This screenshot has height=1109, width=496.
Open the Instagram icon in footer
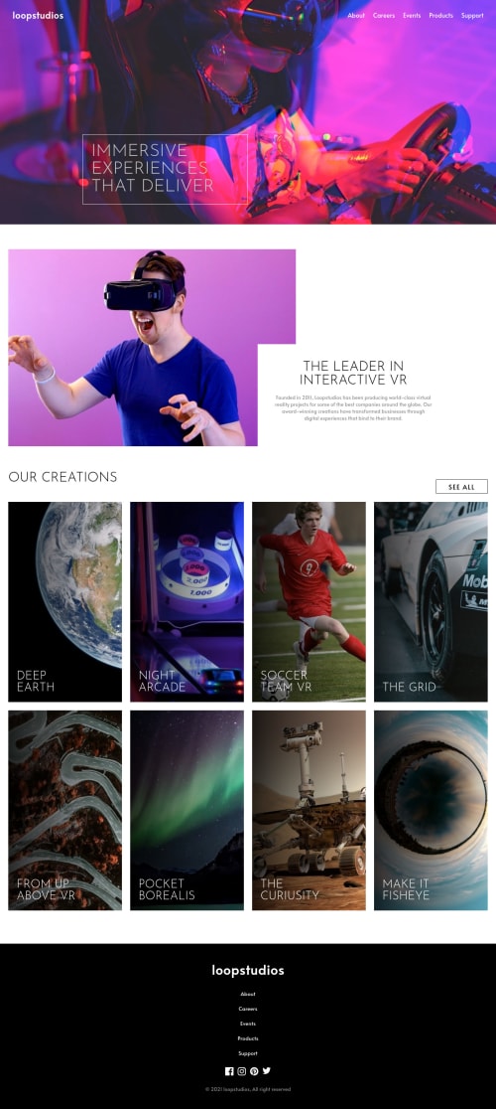coord(241,1071)
